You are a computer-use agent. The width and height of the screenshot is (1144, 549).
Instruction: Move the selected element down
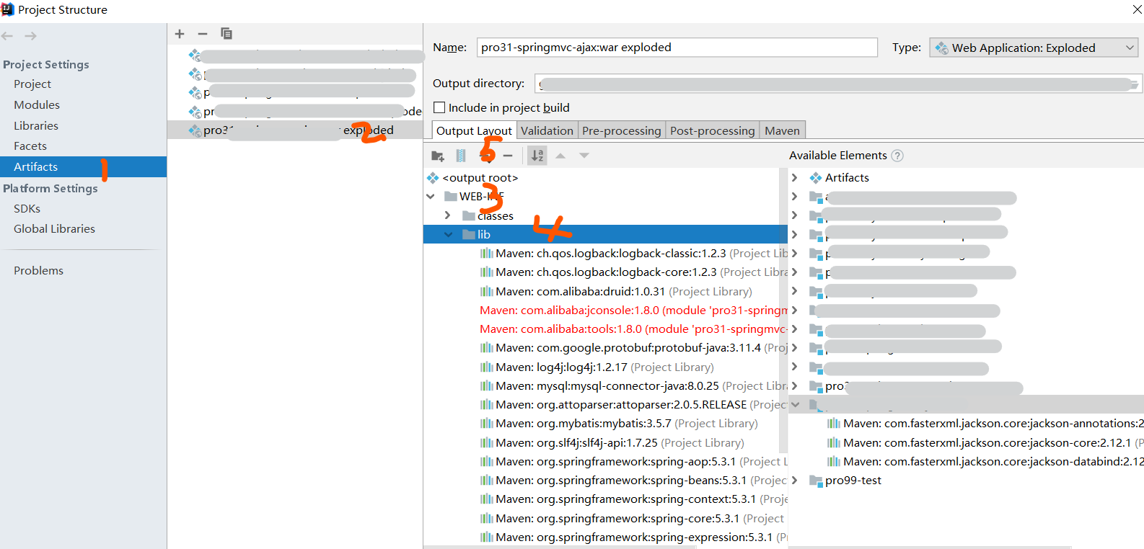(x=584, y=156)
